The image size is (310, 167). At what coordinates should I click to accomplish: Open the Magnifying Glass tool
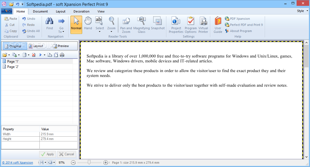click(x=141, y=25)
